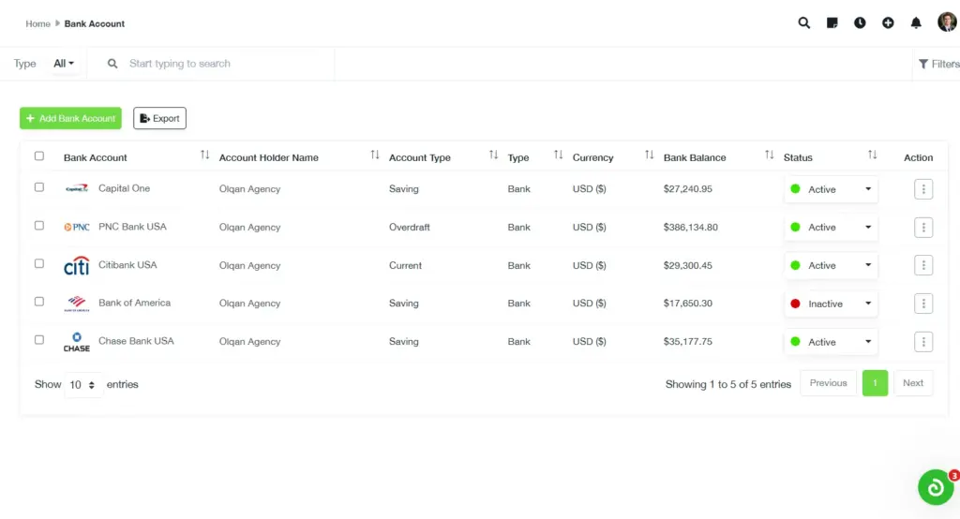Open the sticky notes icon
Viewport: 960px width, 519px height.
tap(832, 23)
